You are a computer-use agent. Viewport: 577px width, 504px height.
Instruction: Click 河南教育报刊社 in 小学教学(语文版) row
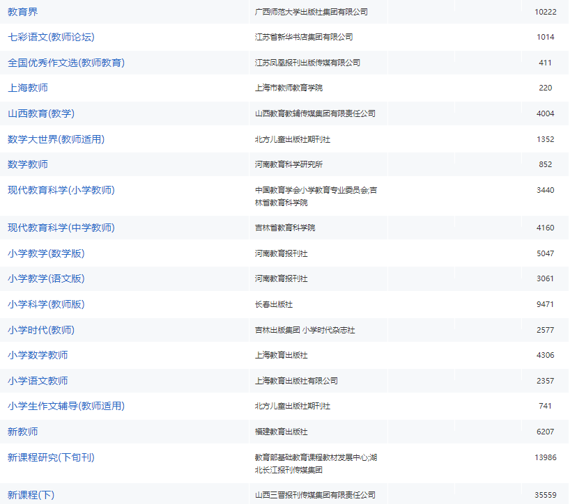(281, 278)
